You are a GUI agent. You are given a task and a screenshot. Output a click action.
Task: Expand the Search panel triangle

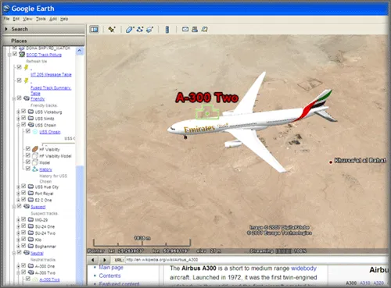pos(6,29)
